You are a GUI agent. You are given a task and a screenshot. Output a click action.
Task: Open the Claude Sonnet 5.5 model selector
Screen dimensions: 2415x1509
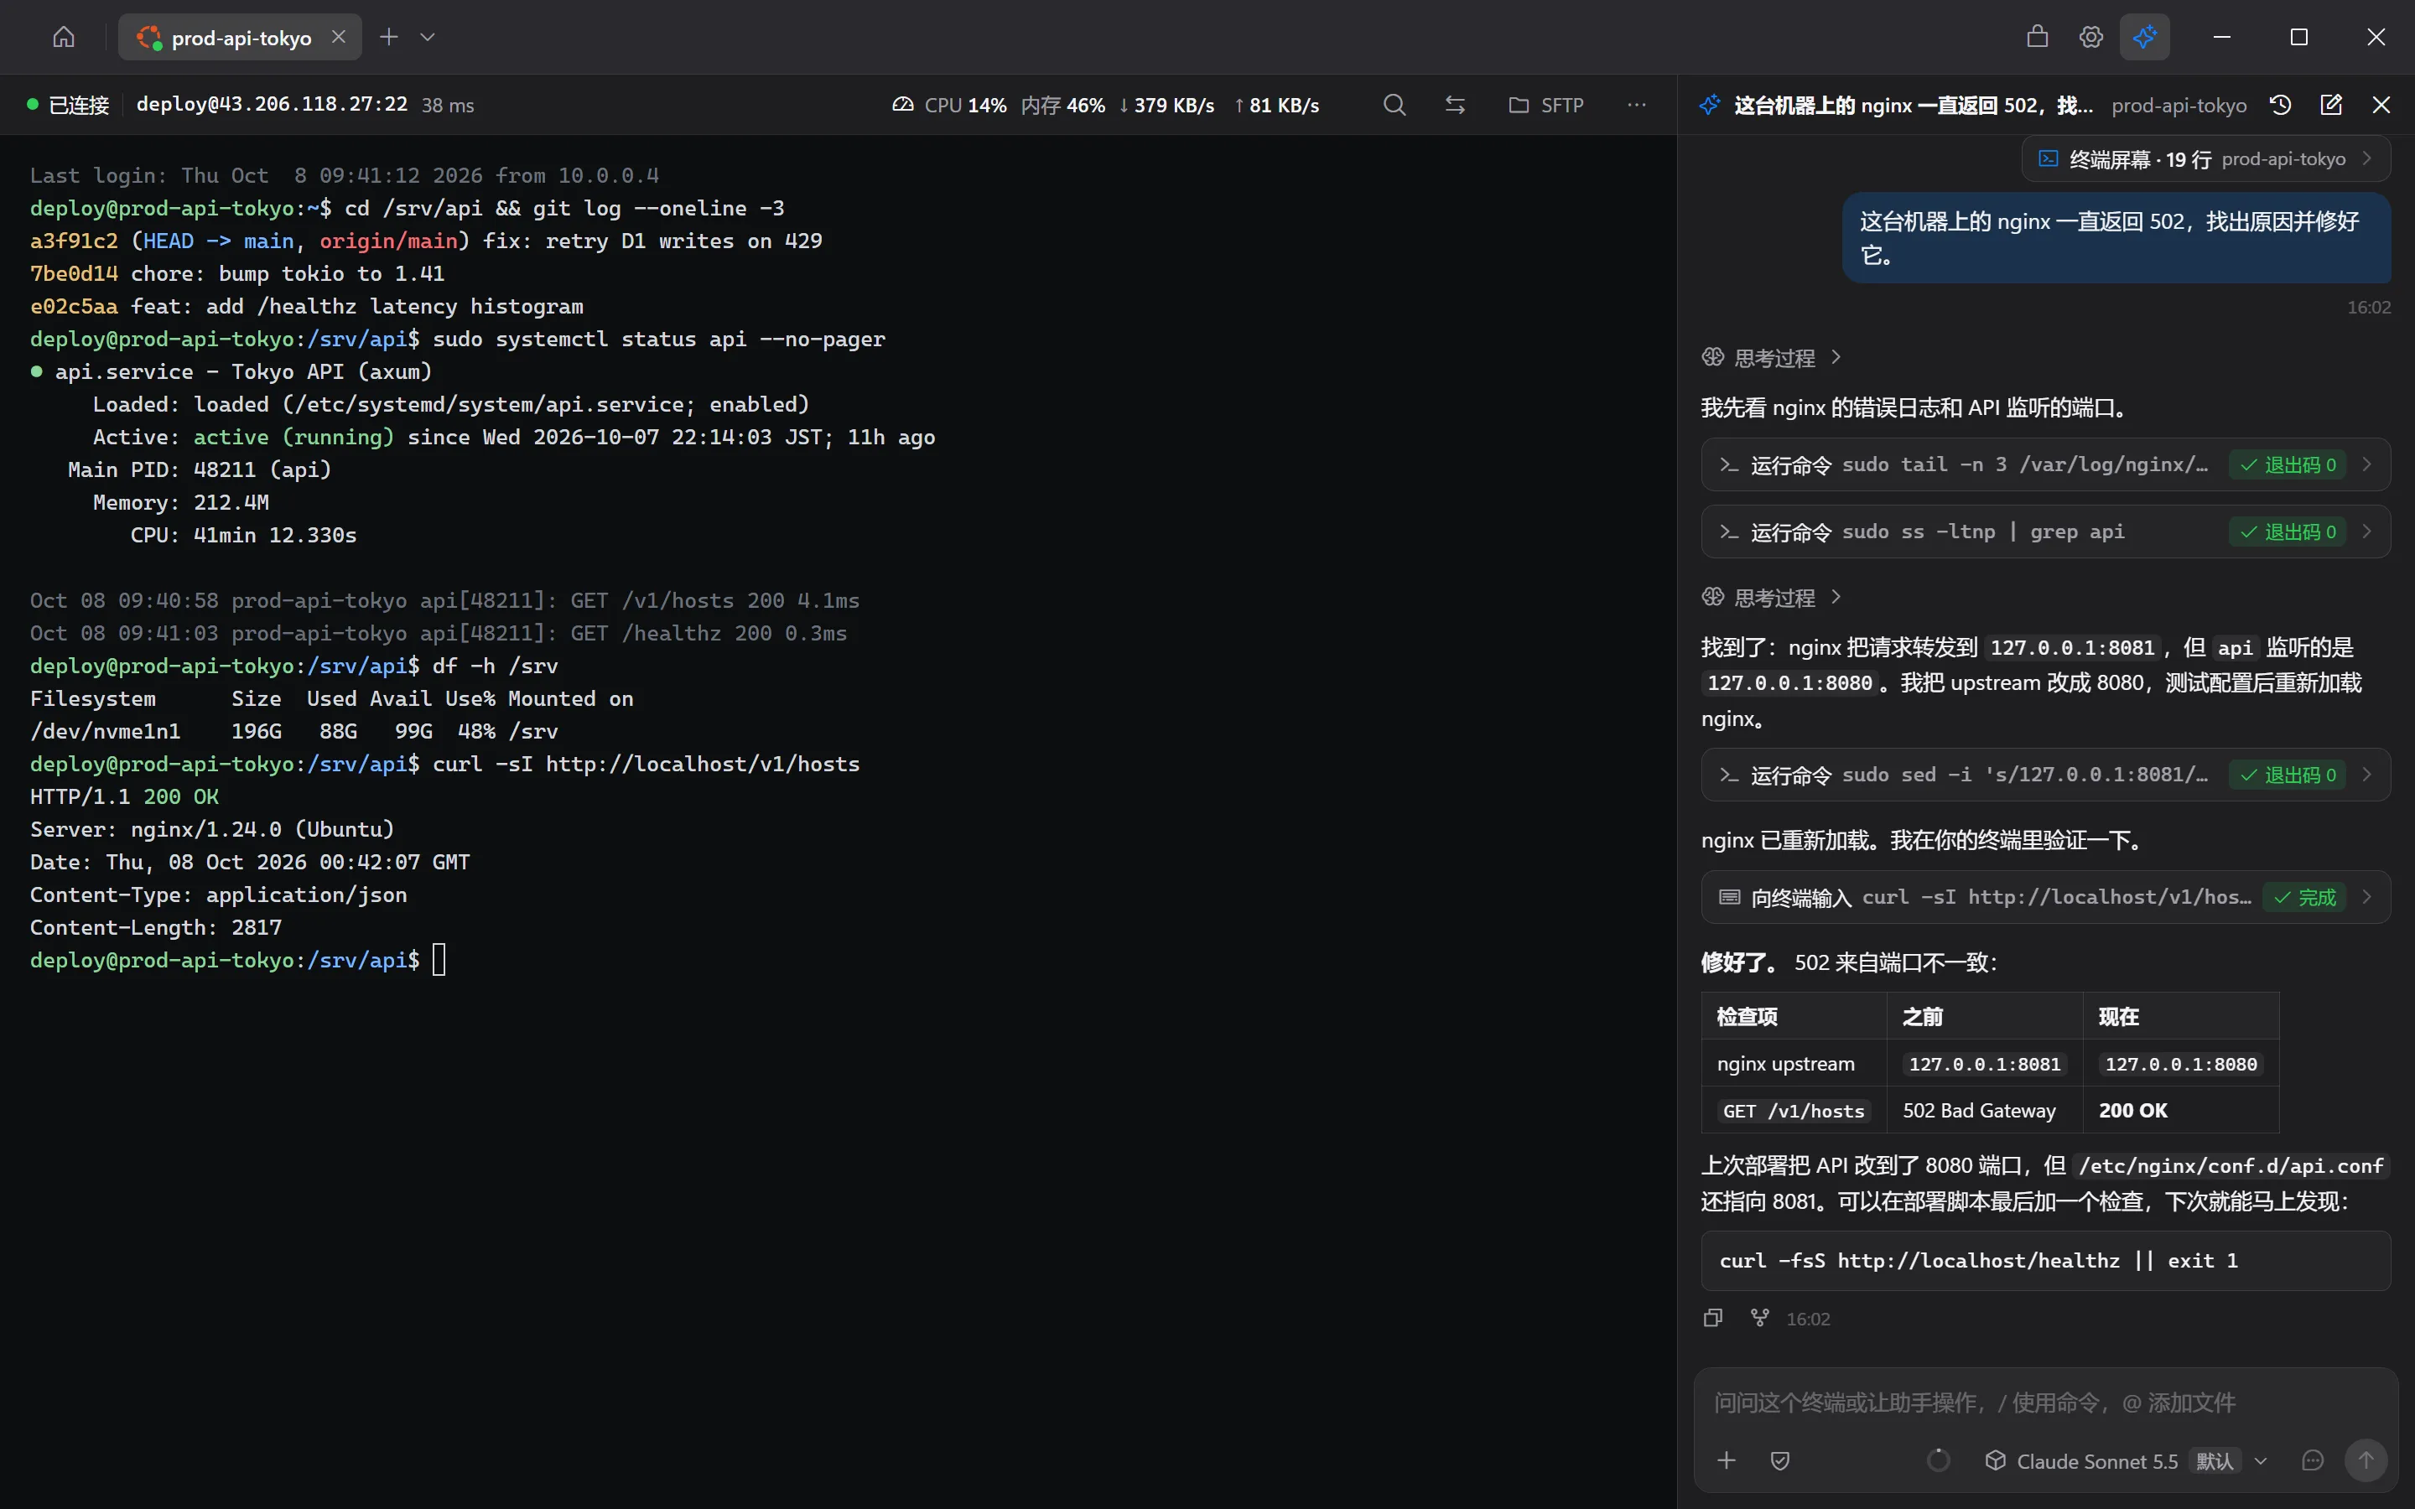2126,1460
